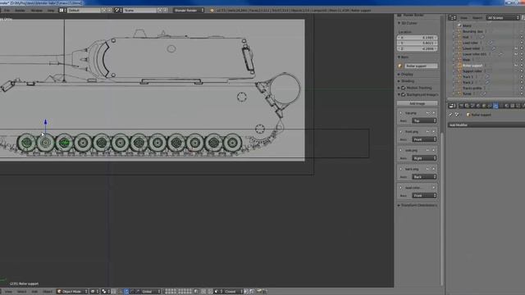Toggle visibility of Hull in outliner
The image size is (525, 295).
516,37
